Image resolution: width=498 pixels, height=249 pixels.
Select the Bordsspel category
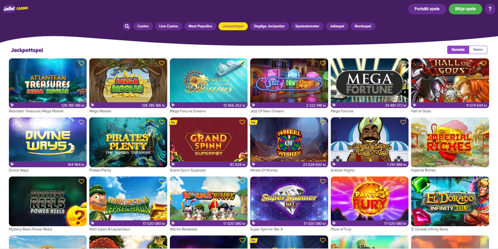(363, 26)
